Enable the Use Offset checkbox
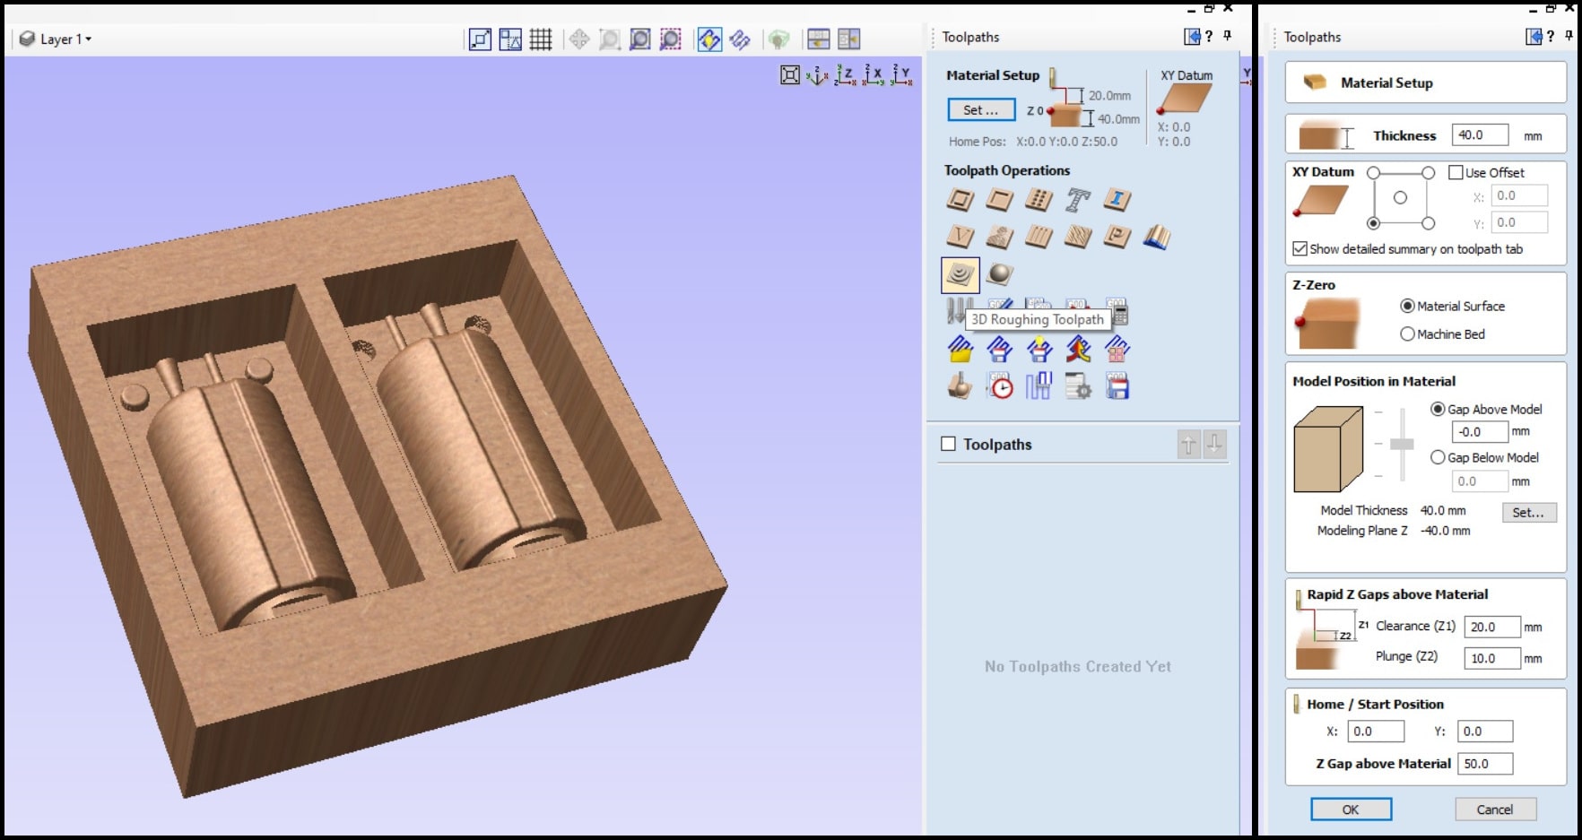This screenshot has width=1582, height=840. tap(1456, 172)
